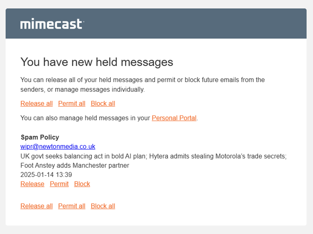Click the 'You can also manage' sentence
The image size is (313, 234).
109,118
